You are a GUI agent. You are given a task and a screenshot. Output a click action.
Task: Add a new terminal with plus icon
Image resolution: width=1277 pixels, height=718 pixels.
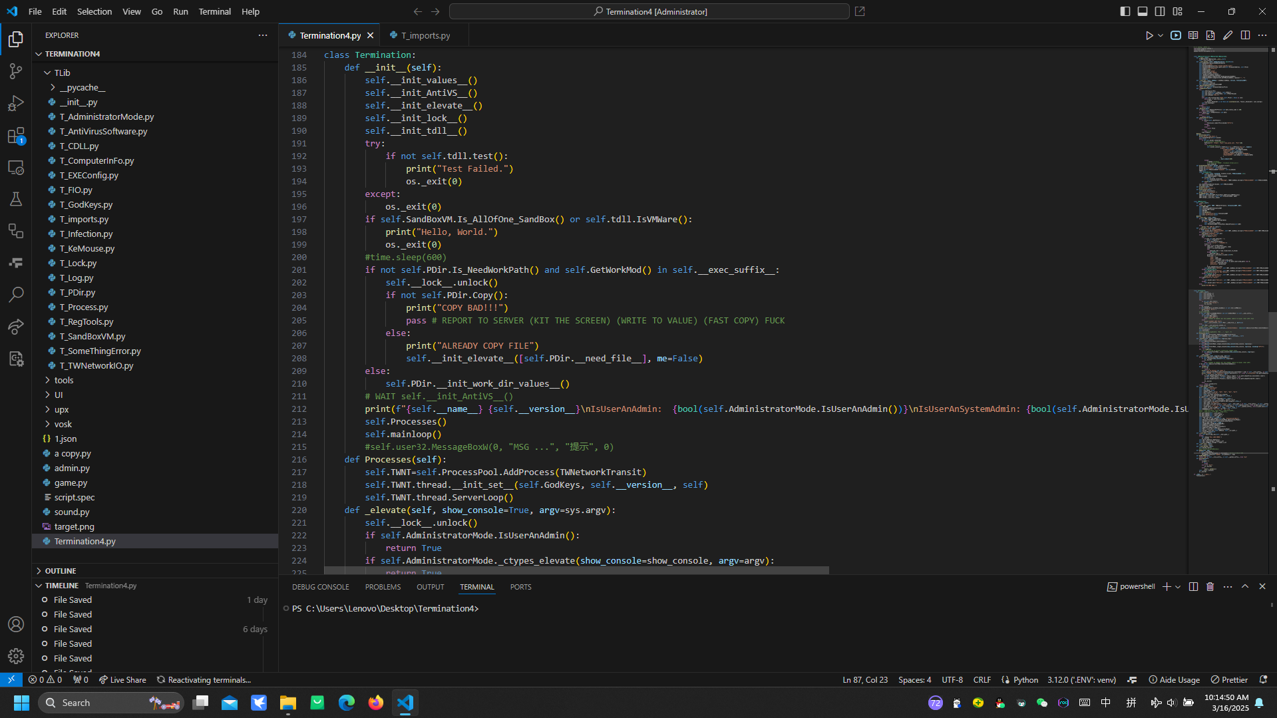tap(1167, 586)
